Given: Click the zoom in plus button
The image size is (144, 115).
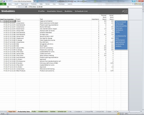Looking at the screenshot, I should (x=143, y=114).
